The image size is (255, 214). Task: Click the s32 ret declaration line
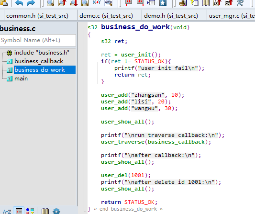click(114, 41)
